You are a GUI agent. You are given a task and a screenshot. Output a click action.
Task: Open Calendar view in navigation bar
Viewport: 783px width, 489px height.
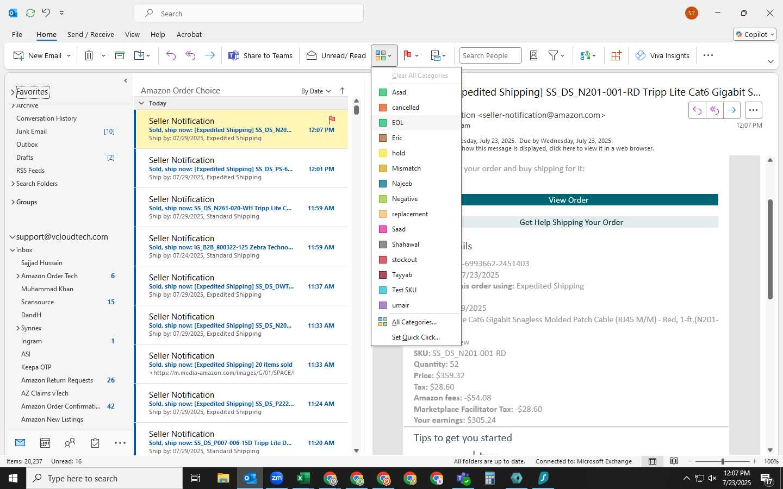coord(45,443)
